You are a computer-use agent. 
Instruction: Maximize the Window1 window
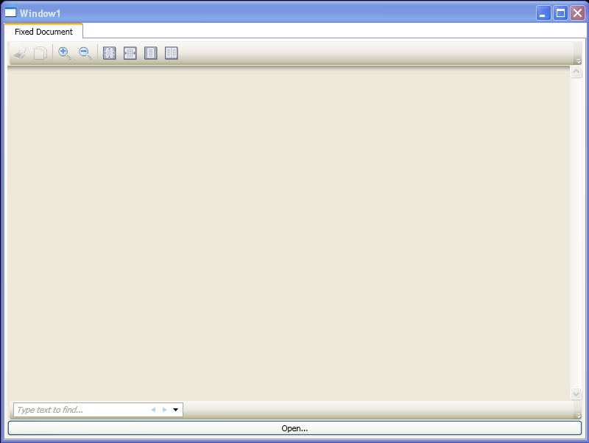pos(560,13)
